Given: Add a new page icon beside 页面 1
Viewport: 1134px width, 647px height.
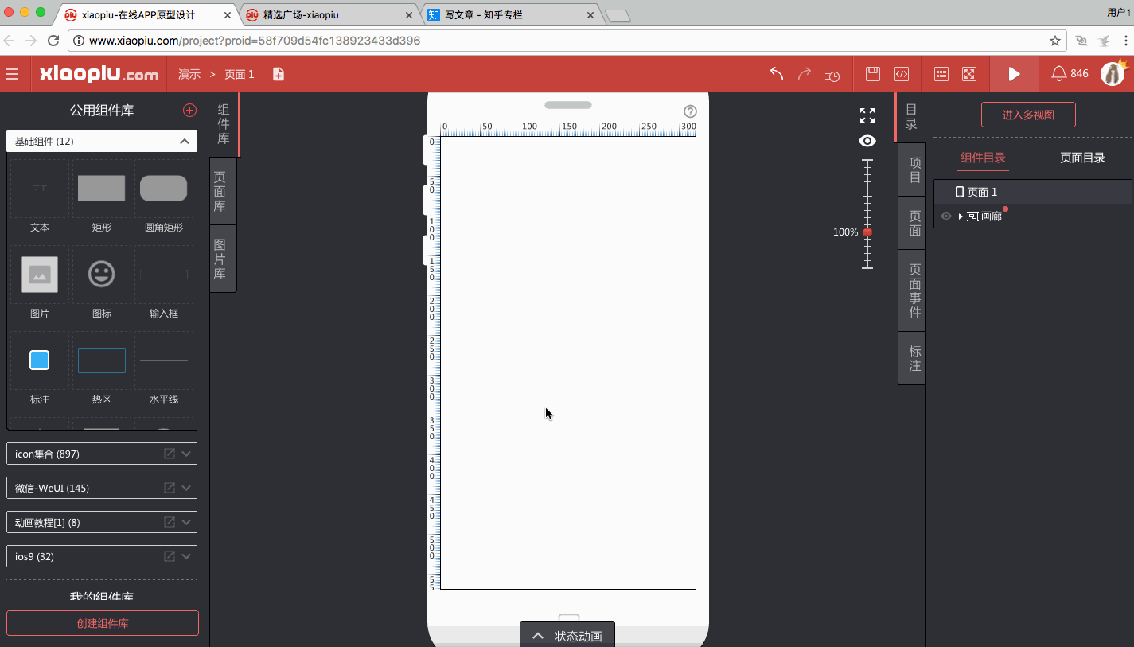Looking at the screenshot, I should pyautogui.click(x=278, y=74).
